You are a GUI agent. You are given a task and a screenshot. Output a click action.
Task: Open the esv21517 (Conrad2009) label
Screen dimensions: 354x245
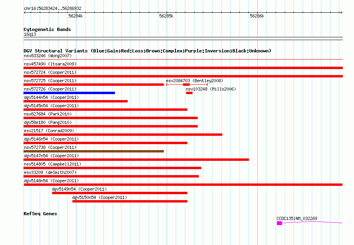pyautogui.click(x=49, y=131)
